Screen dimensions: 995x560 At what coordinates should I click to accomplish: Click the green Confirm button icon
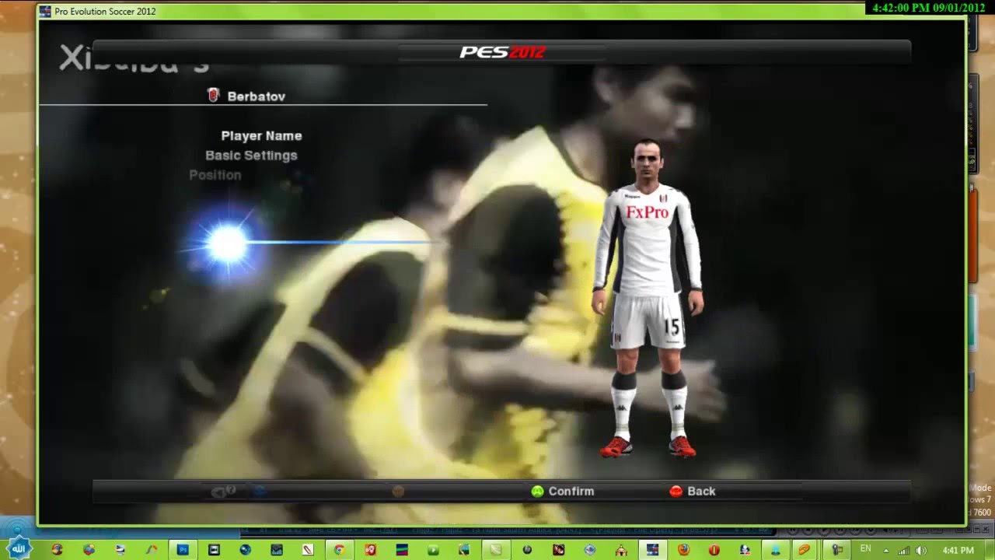[537, 492]
